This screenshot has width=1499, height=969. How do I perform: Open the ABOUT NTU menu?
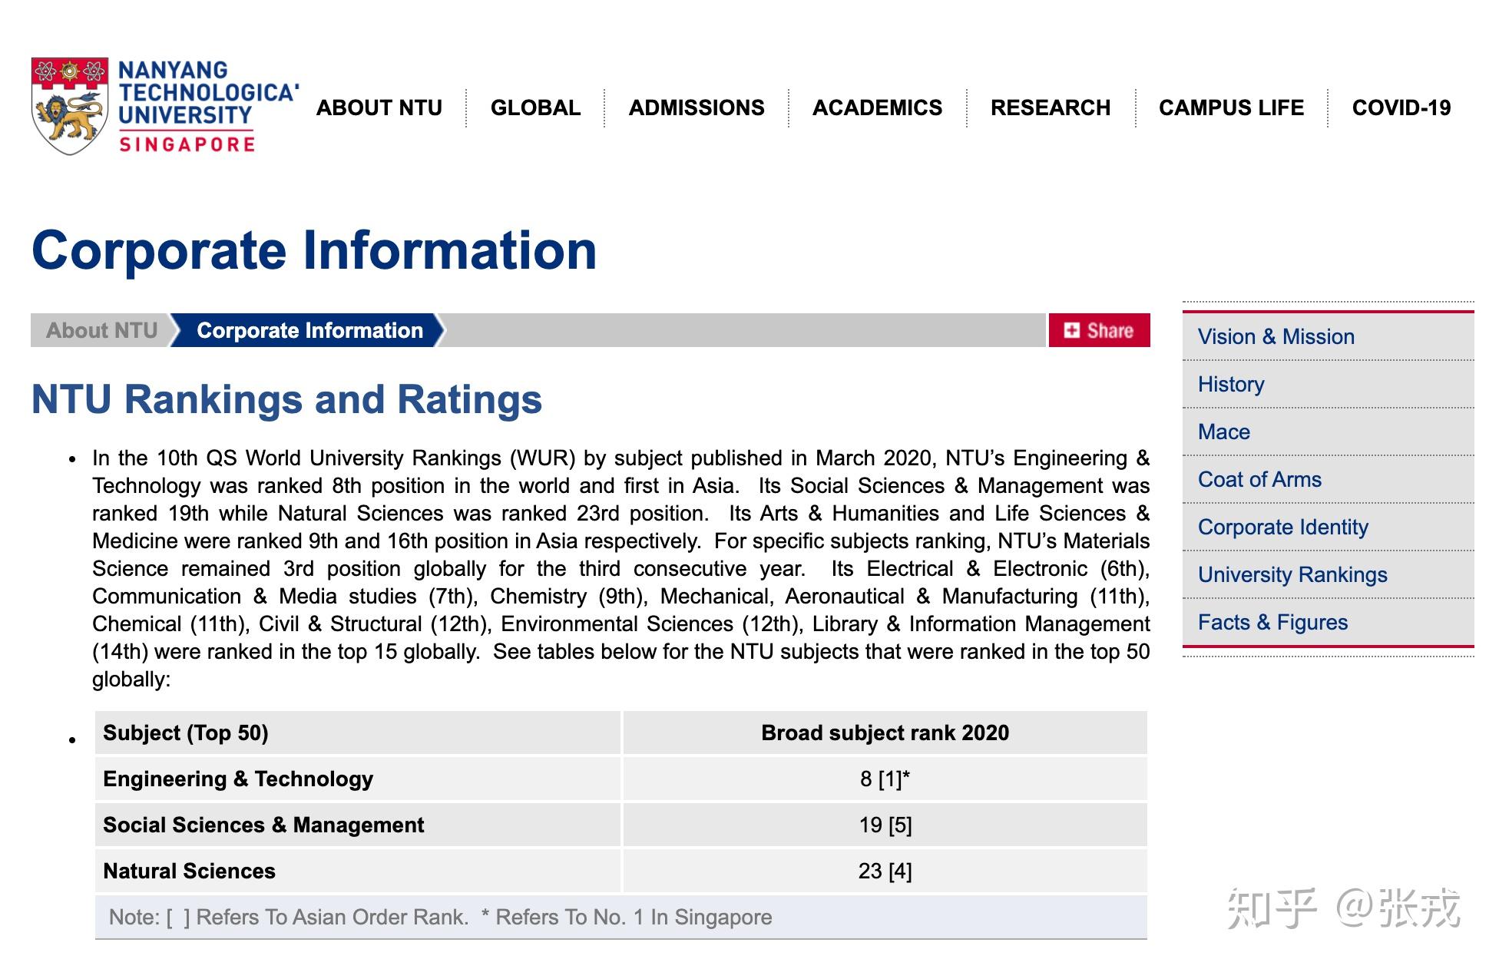379,107
